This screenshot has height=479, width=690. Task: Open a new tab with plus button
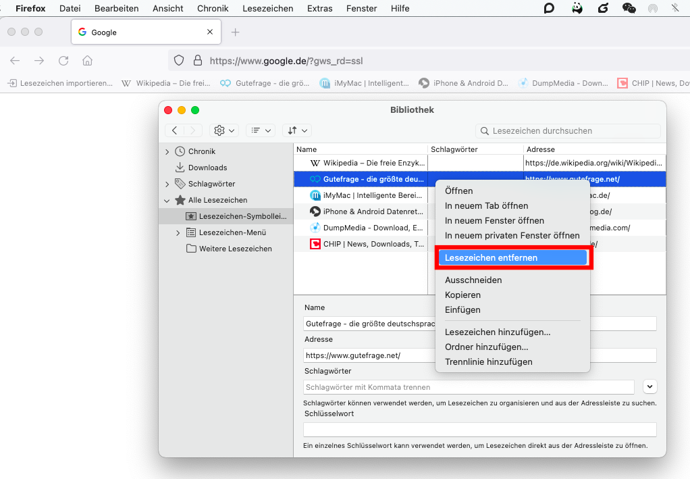[x=236, y=32]
